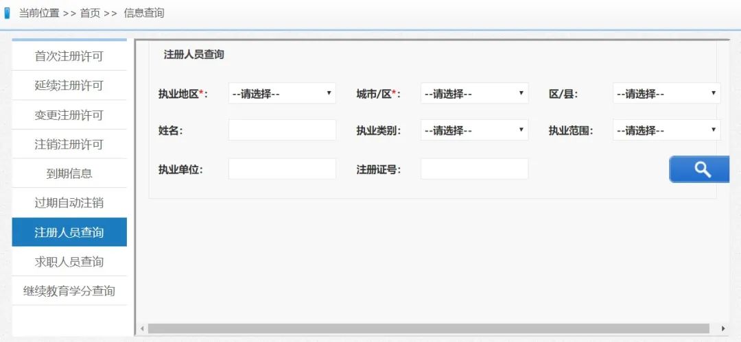Open 首次注册许可 in the sidebar
The height and width of the screenshot is (342, 741).
(x=69, y=56)
